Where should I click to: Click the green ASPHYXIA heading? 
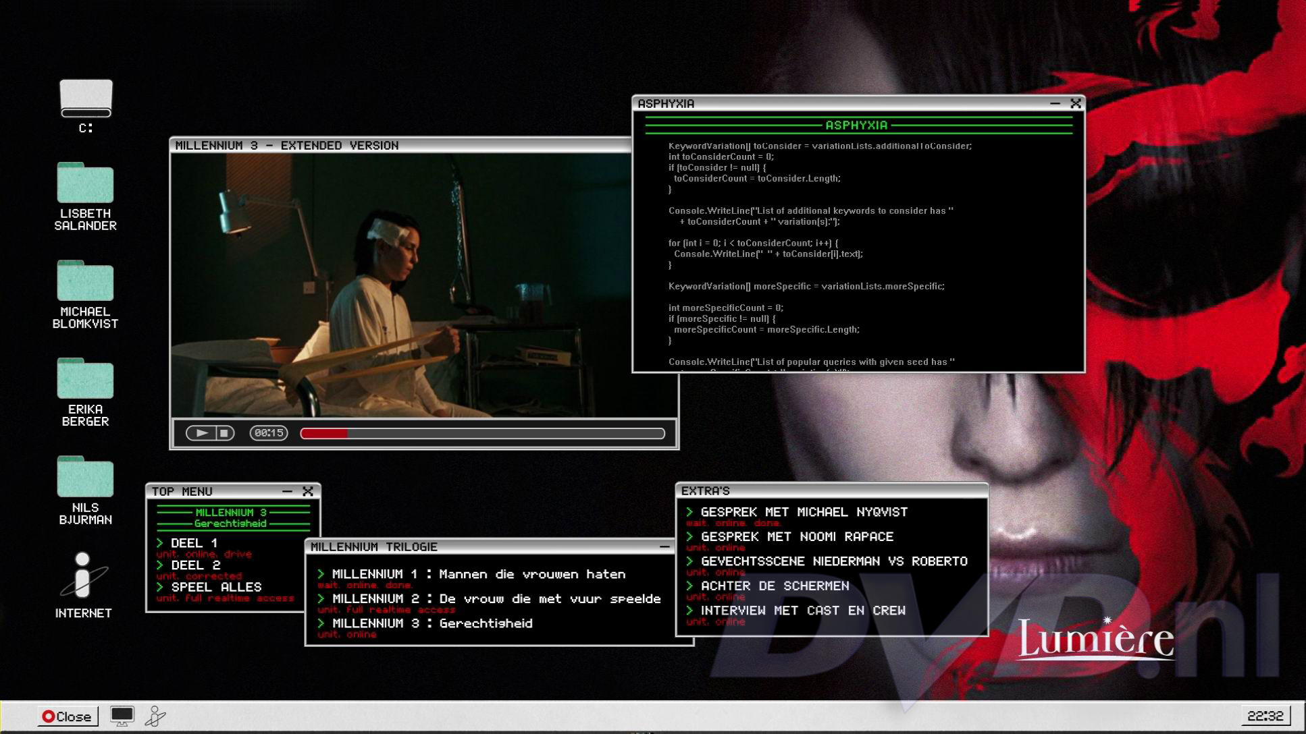(856, 125)
